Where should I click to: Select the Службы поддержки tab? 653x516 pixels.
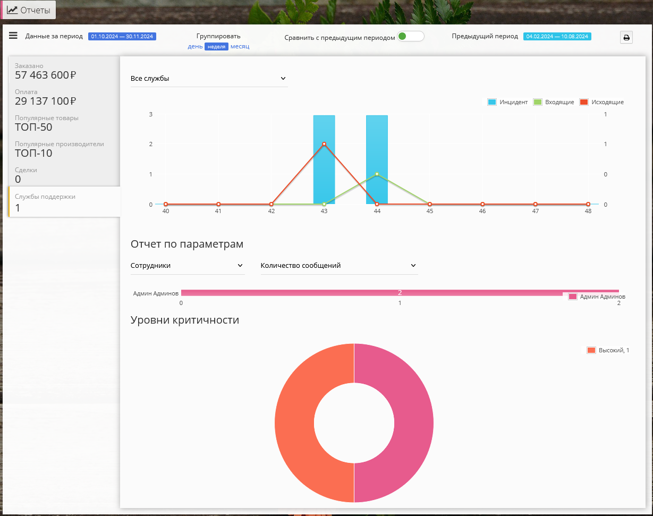(x=64, y=202)
